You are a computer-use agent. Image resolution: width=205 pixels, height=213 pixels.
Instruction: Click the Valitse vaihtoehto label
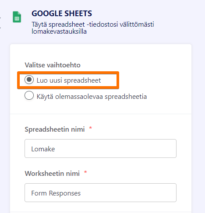click(x=53, y=65)
